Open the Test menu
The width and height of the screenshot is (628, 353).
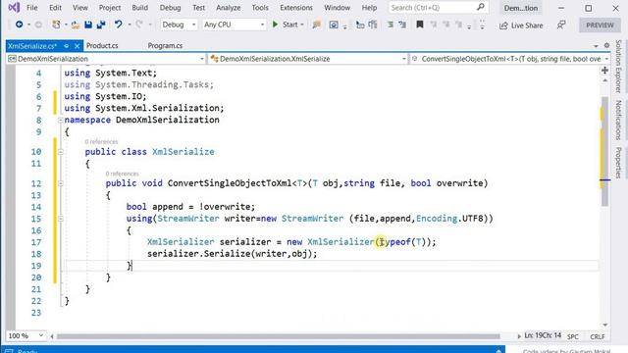pyautogui.click(x=198, y=8)
